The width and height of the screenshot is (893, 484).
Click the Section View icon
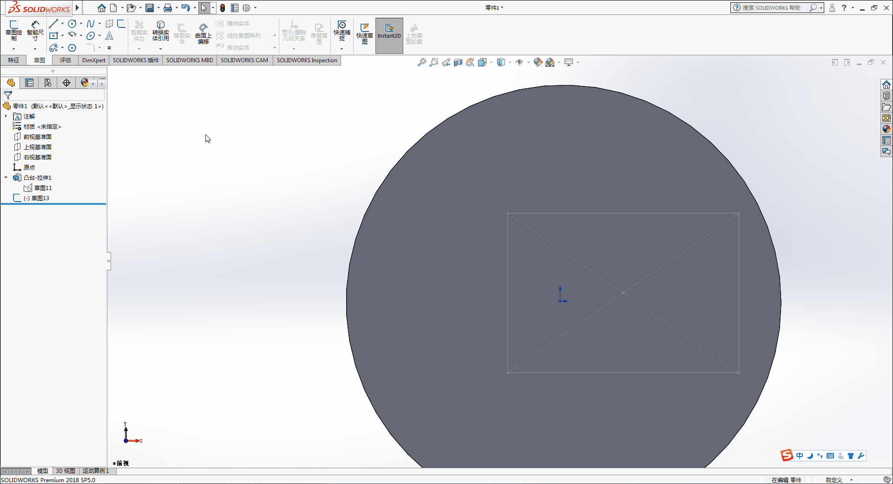tap(458, 62)
